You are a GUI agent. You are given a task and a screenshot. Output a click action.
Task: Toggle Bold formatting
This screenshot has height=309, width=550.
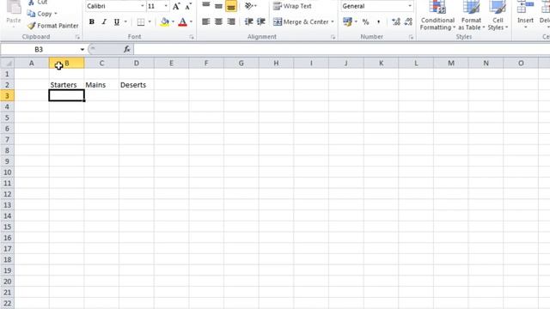click(92, 21)
